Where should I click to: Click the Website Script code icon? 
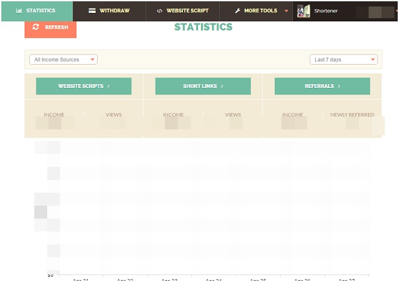159,11
